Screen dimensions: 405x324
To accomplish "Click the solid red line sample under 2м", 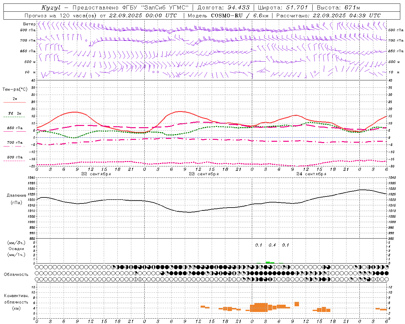I will click(x=15, y=103).
